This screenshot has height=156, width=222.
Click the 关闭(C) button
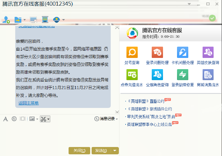(79, 150)
